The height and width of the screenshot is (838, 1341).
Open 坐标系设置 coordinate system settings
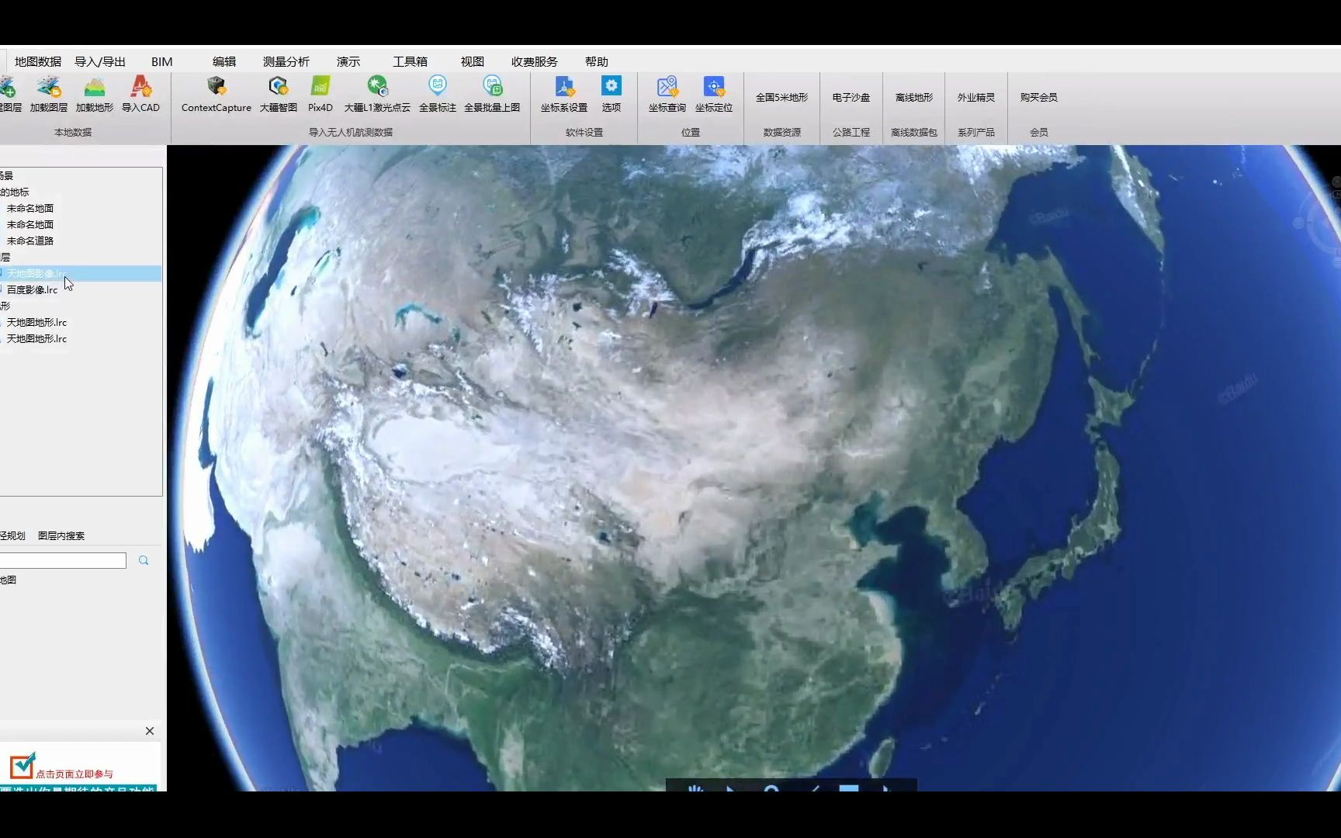[x=564, y=95]
